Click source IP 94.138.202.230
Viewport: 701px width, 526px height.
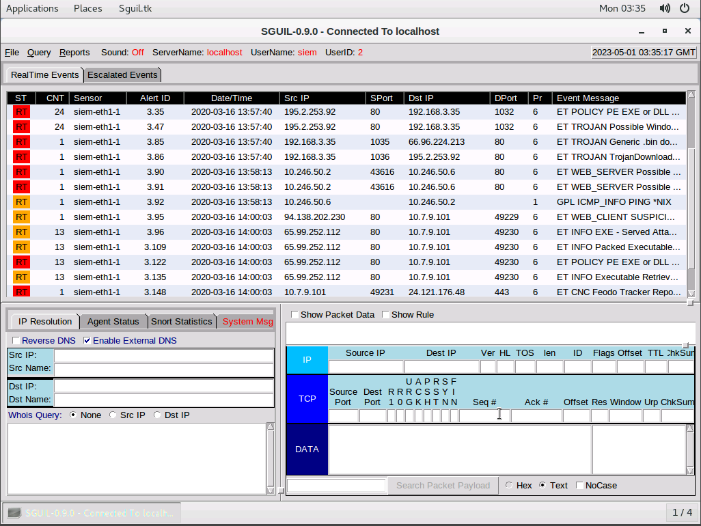[315, 217]
